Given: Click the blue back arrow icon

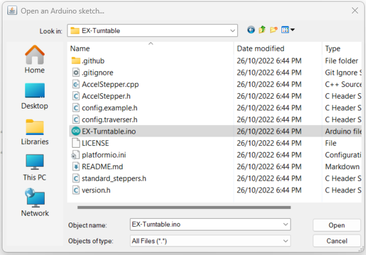Looking at the screenshot, I should point(251,30).
